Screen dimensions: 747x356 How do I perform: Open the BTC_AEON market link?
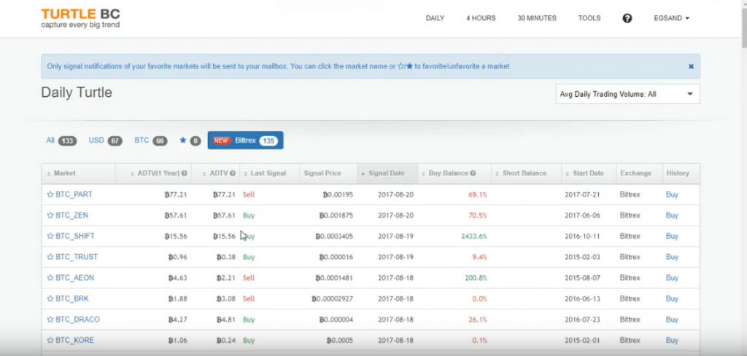tap(75, 278)
